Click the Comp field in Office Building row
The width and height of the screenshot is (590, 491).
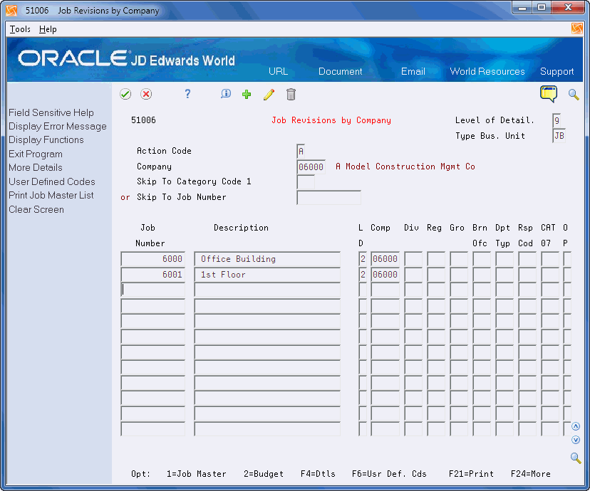click(385, 259)
